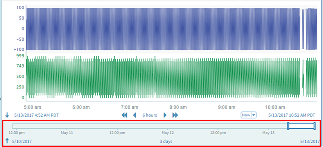Viewport: 323px width, 147px height.
Task: Click the blue up arrow beside 5/10/2017
Action: (x=7, y=141)
